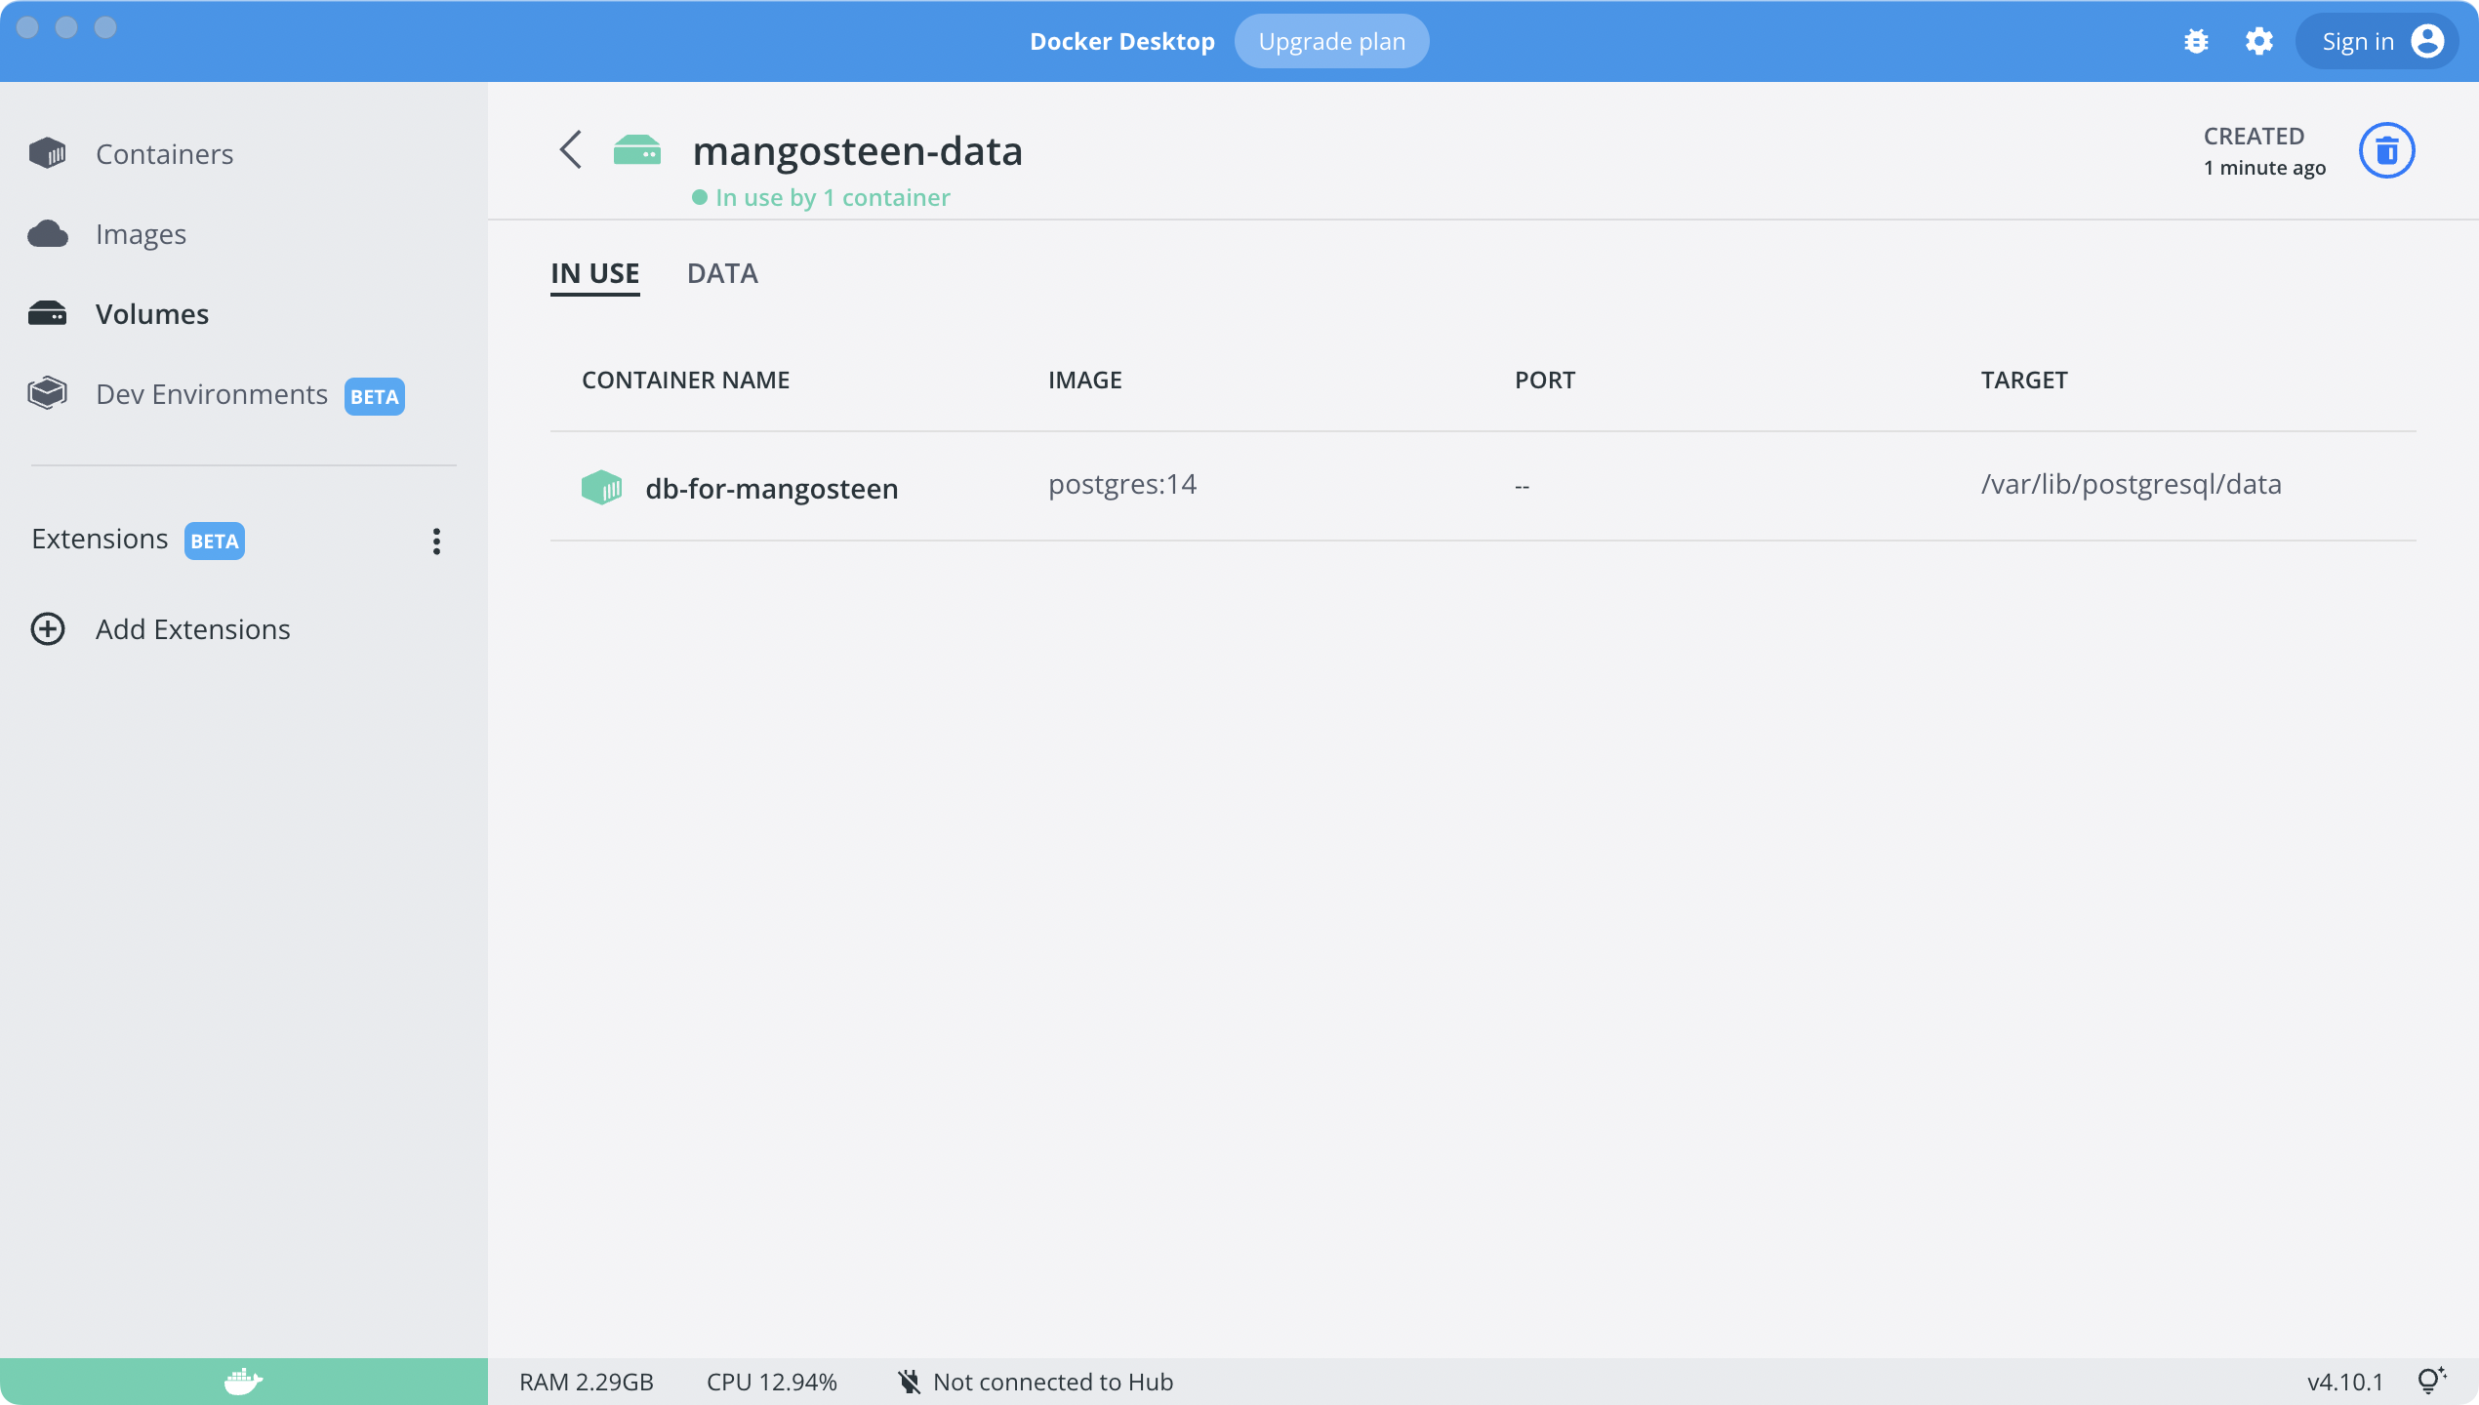
Task: Switch to the DATA tab
Action: click(x=722, y=274)
